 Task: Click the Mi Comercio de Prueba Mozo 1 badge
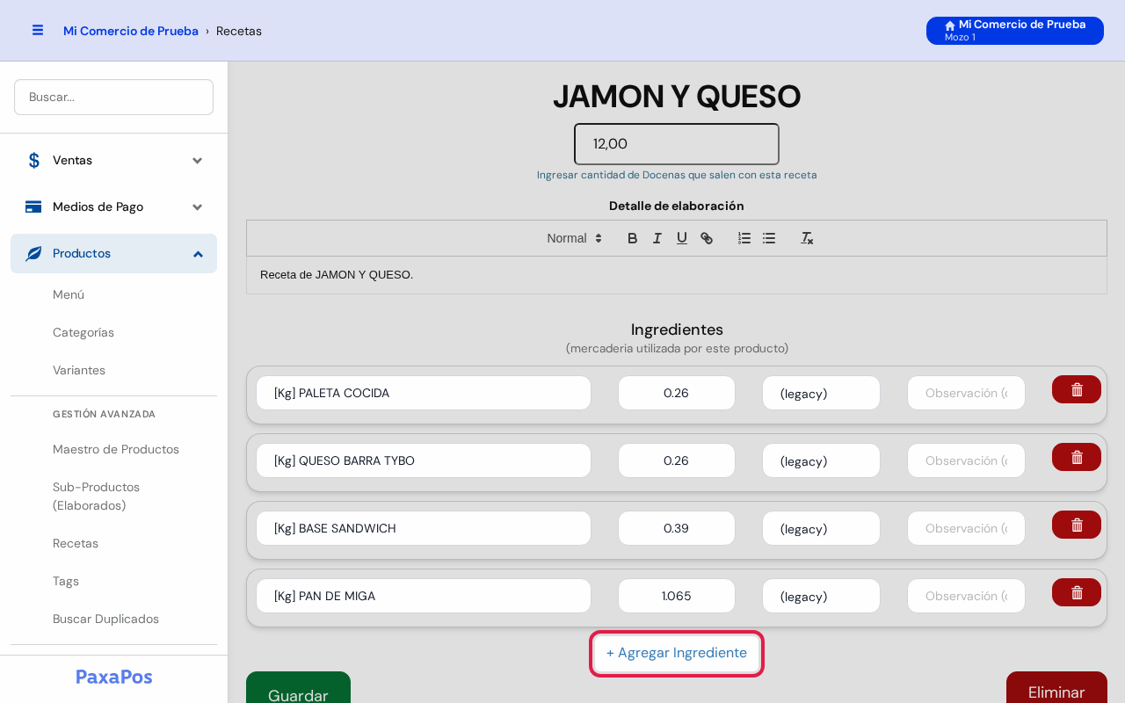[x=1015, y=31]
